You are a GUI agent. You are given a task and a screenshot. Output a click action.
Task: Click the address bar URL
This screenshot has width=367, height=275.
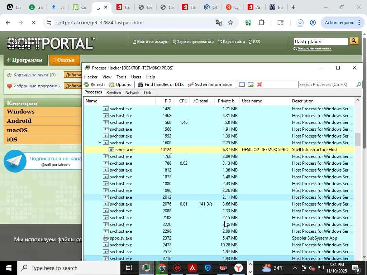click(100, 23)
